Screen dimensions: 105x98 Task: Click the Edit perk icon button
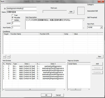pos(71,12)
